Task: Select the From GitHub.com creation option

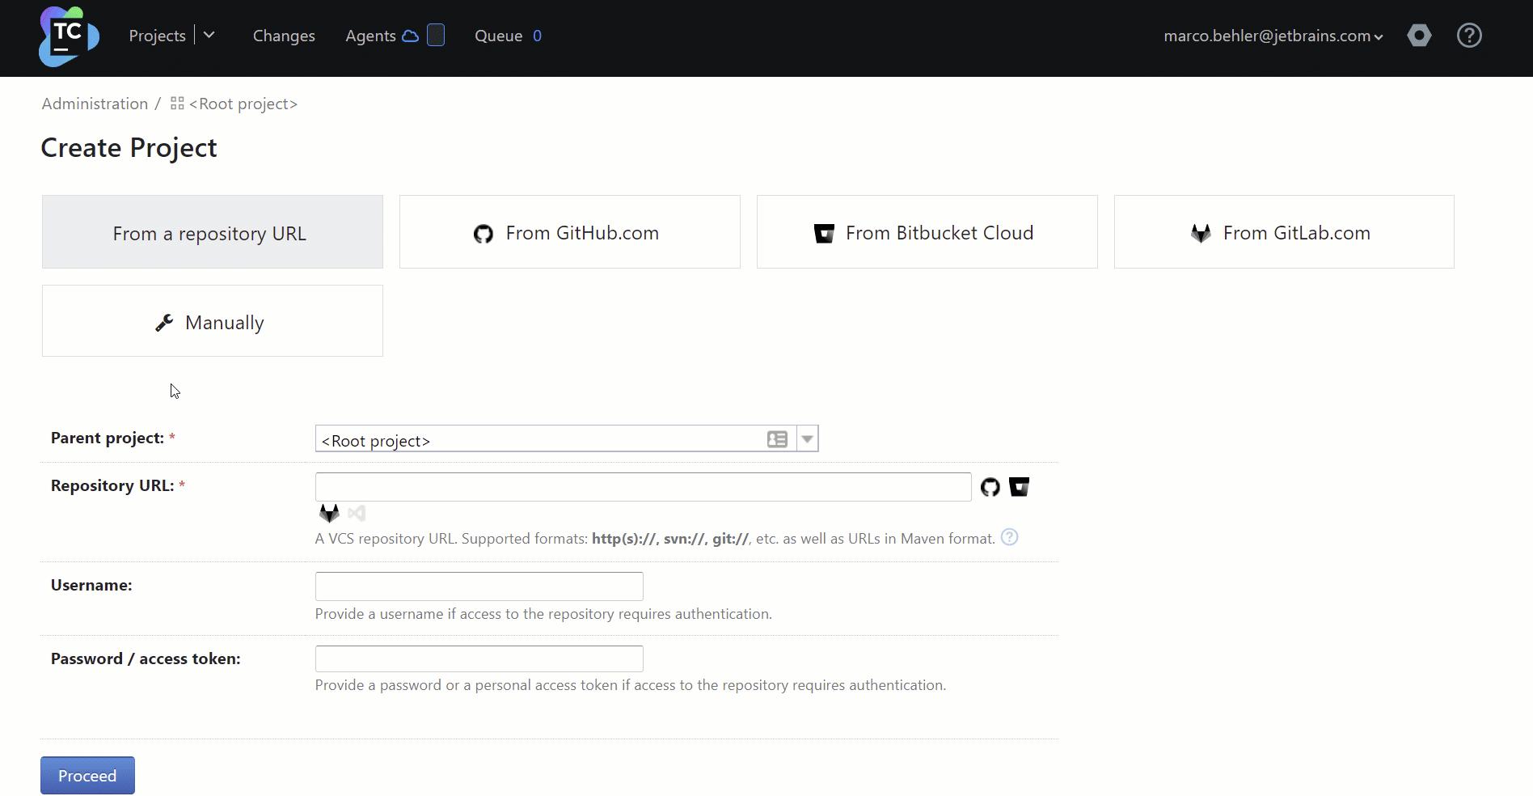Action: coord(569,232)
